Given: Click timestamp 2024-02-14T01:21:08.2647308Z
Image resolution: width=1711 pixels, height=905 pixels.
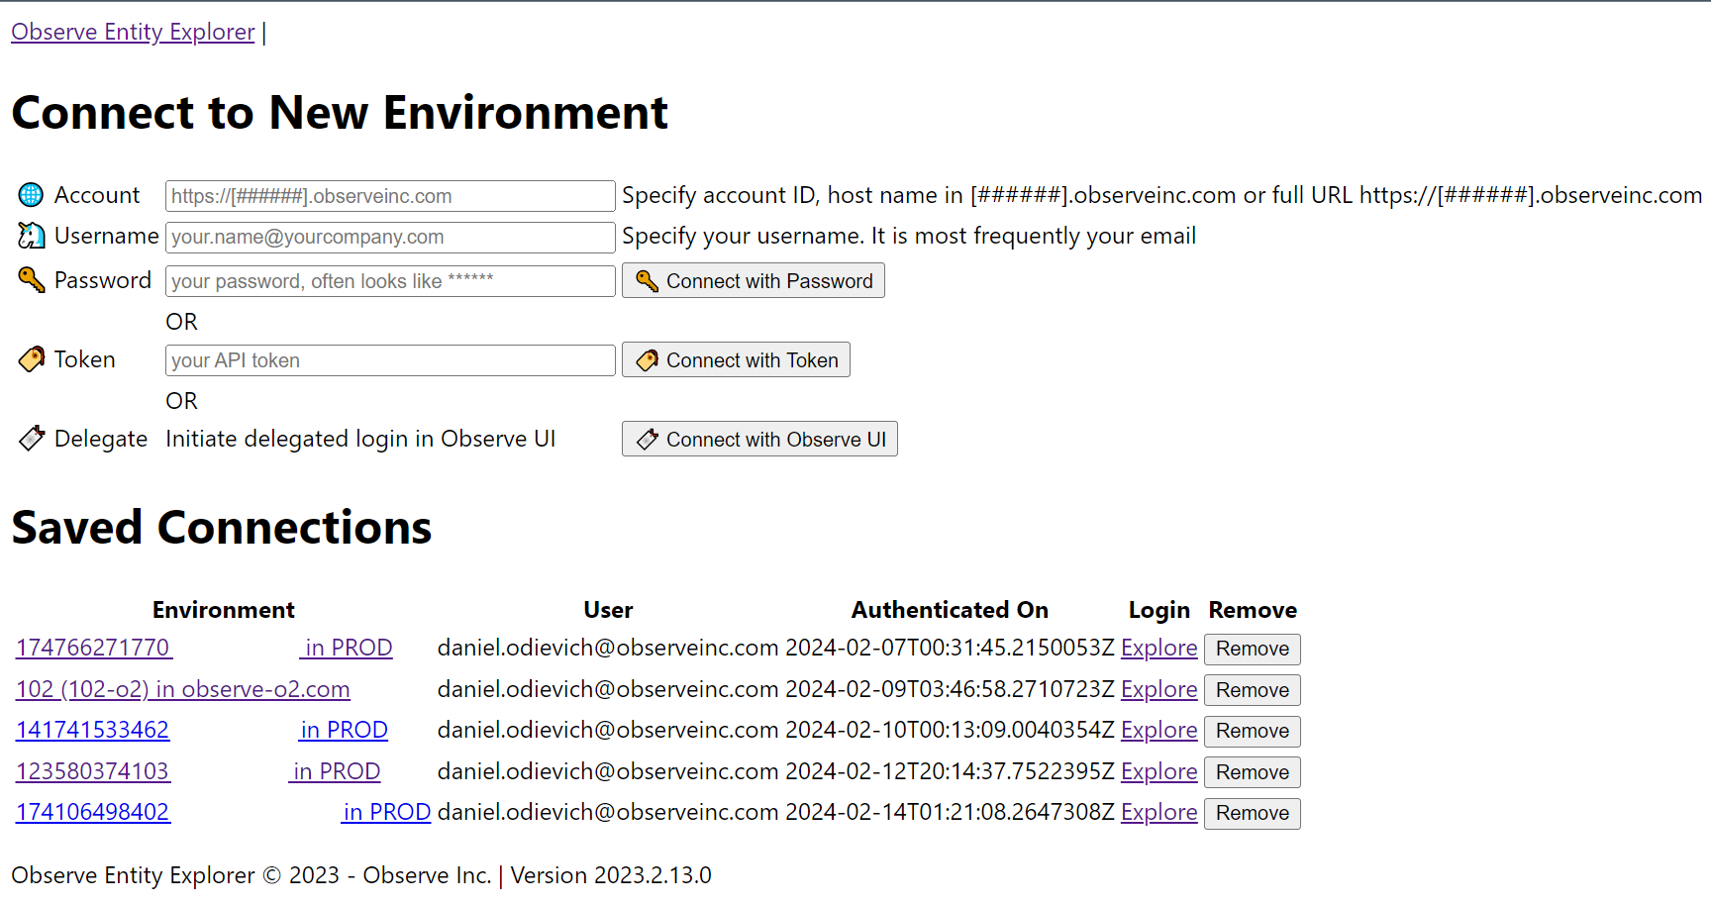Looking at the screenshot, I should (950, 812).
